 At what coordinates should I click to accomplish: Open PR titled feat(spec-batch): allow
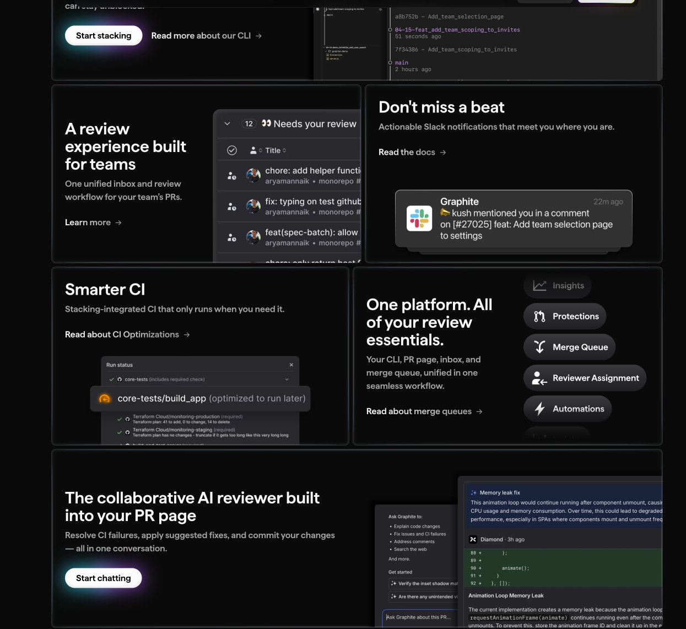coord(311,232)
